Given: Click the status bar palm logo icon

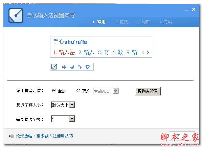Looking at the screenshot, I should 54,67.
